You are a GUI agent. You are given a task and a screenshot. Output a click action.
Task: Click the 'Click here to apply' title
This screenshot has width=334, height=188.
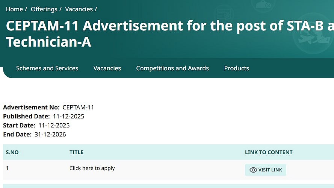(92, 168)
